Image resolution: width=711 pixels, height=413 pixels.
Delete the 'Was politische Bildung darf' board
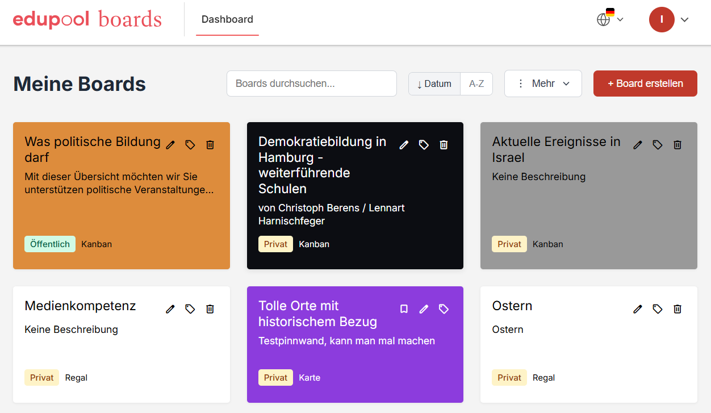click(210, 145)
